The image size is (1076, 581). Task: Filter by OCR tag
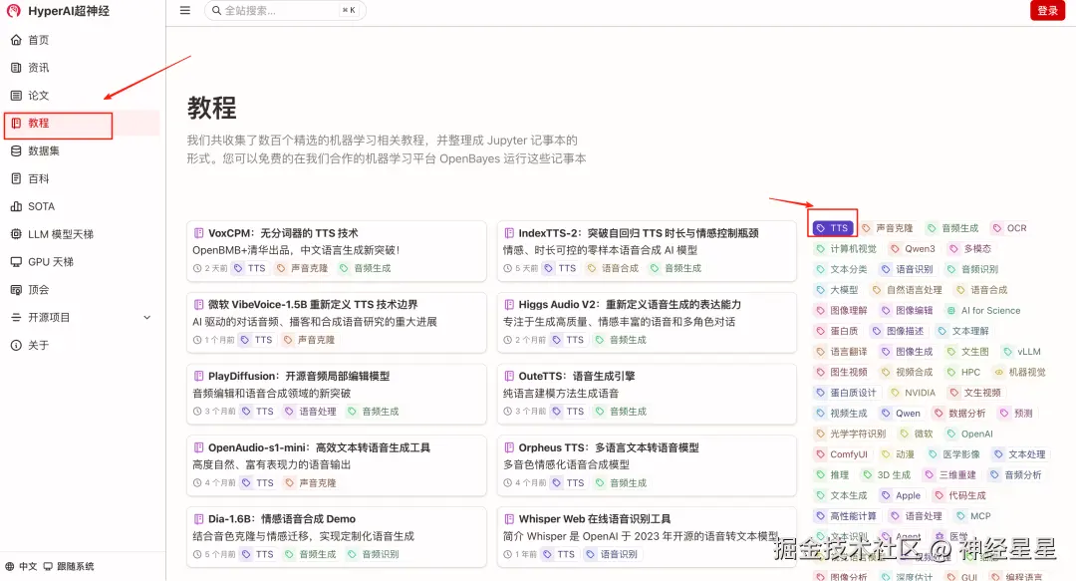[x=1009, y=228]
